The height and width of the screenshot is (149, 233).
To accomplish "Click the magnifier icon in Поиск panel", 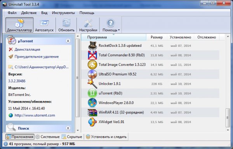I will (12, 127).
